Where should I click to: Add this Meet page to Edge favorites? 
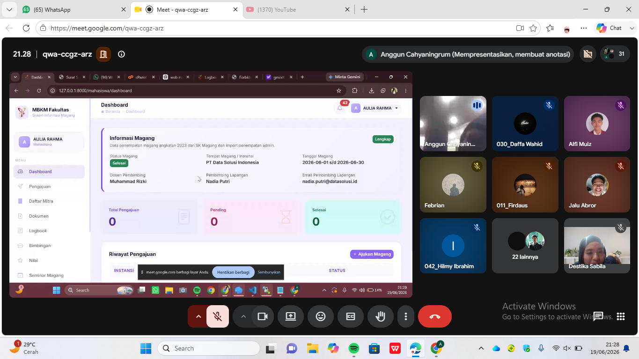click(533, 28)
